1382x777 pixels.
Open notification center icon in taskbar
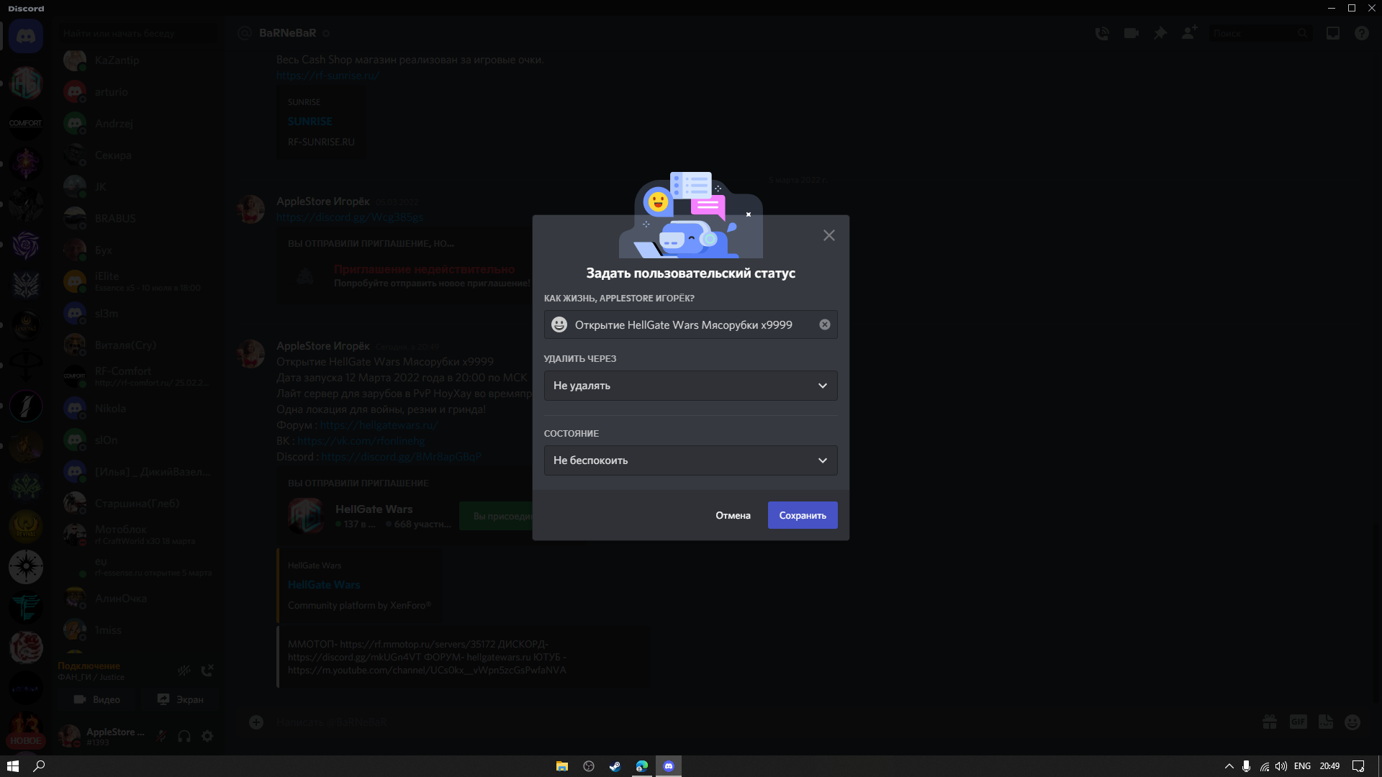pyautogui.click(x=1358, y=766)
